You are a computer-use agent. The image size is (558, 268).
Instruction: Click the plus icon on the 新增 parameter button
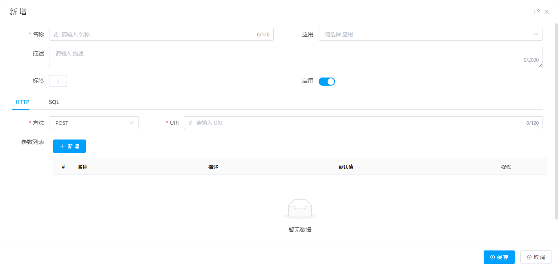(62, 146)
